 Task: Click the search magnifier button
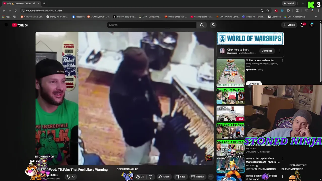click(202, 25)
